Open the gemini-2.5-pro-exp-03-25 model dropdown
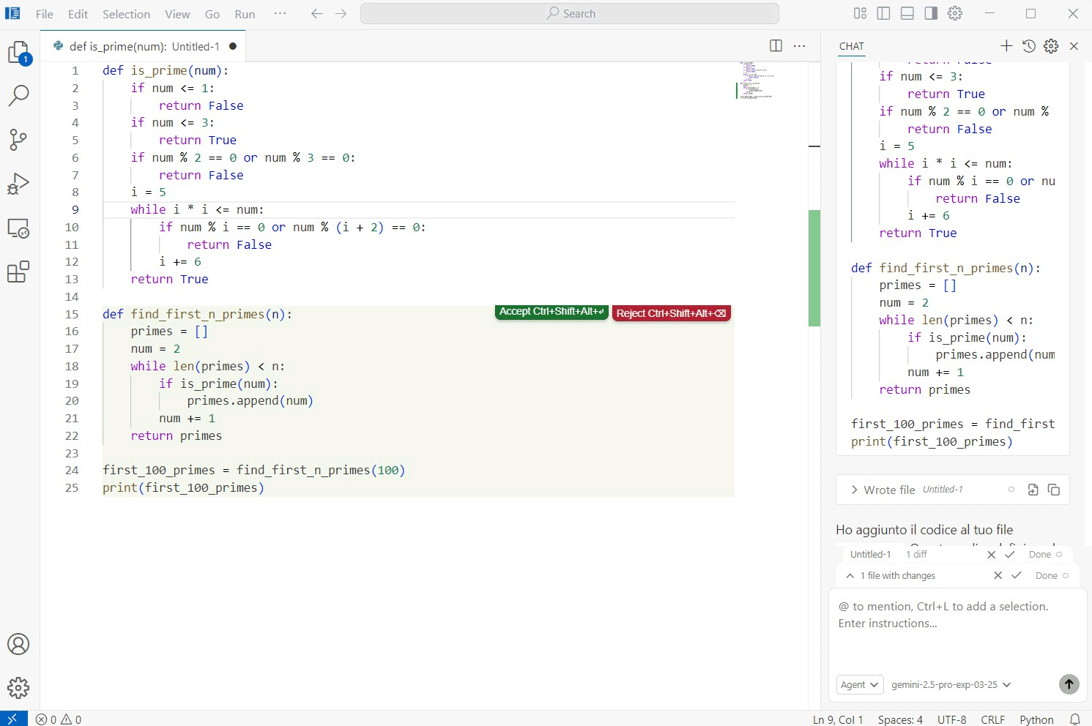Screen dimensions: 1092x726 point(951,684)
